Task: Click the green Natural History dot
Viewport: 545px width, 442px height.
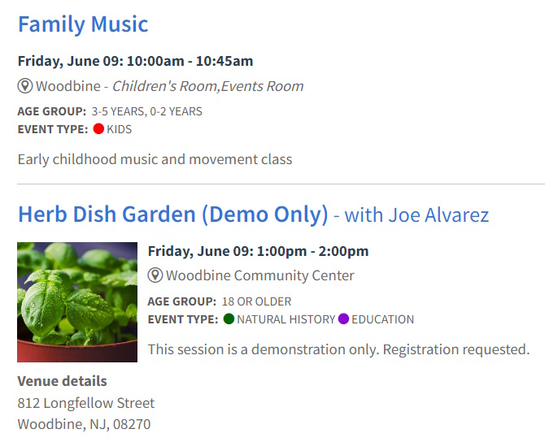Action: tap(229, 319)
